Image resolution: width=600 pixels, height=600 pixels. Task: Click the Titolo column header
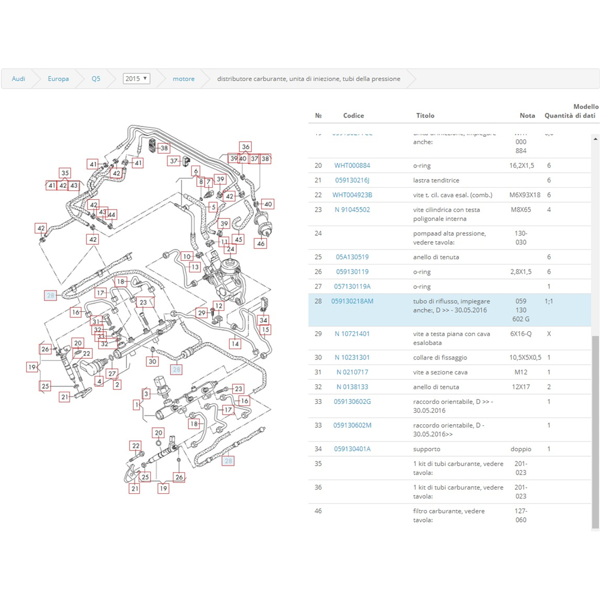(x=425, y=116)
